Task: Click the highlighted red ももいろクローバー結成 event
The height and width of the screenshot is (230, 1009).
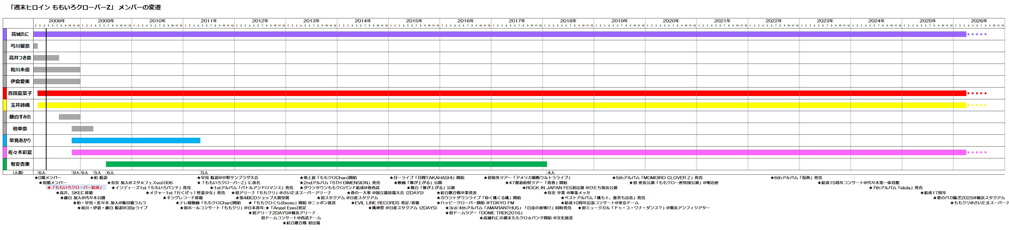Action: [76, 188]
